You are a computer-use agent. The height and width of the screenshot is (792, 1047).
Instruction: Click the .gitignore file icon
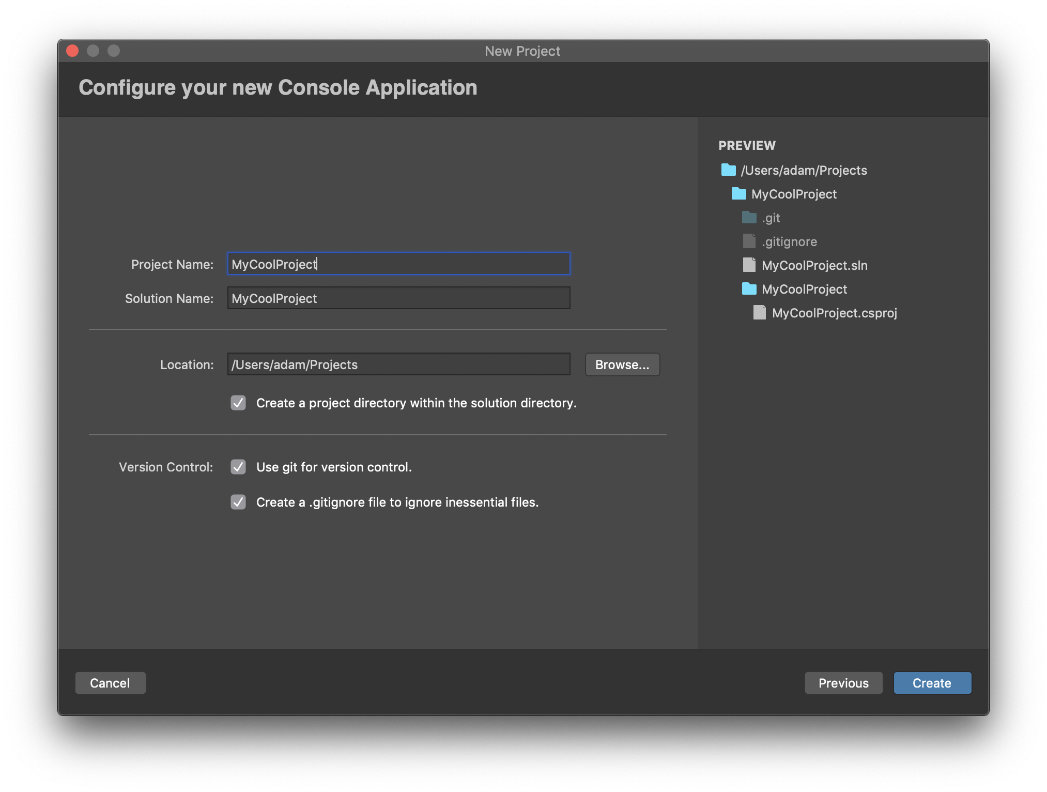[x=749, y=241]
